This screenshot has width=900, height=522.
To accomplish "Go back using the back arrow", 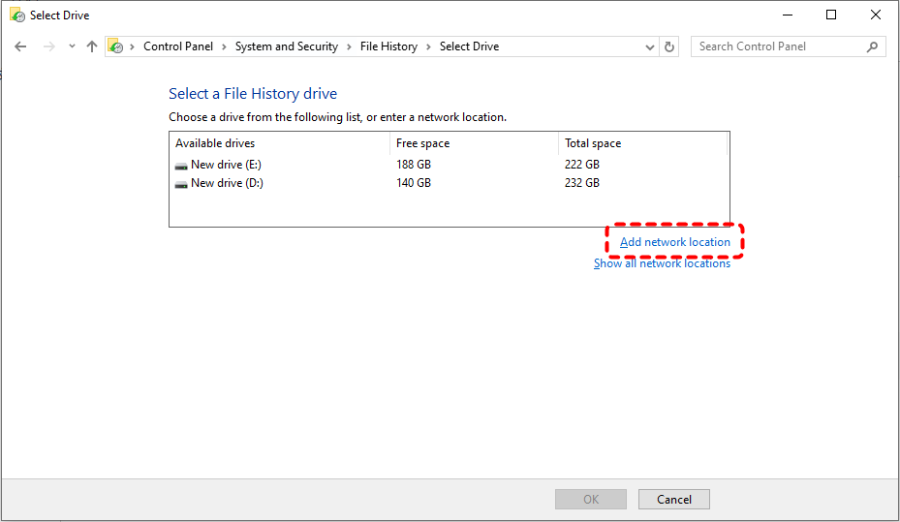I will pyautogui.click(x=20, y=46).
